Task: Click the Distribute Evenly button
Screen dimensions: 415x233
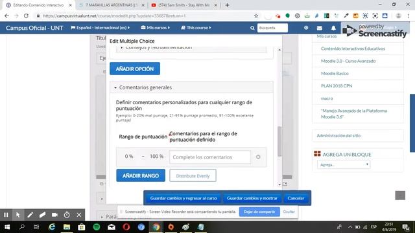Action: point(193,175)
